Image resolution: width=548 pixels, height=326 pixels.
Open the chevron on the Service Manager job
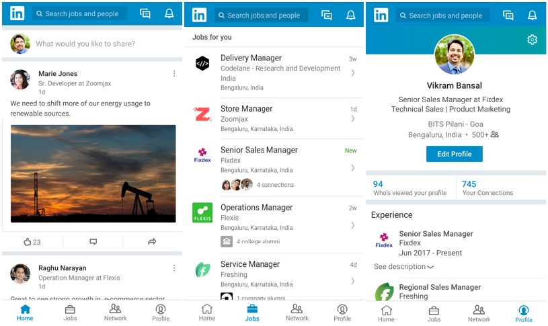point(352,280)
